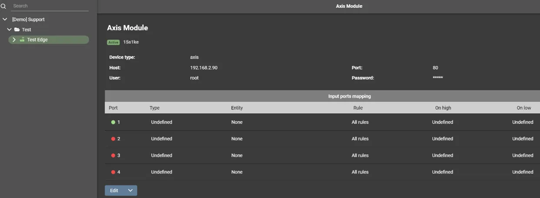This screenshot has width=540, height=198.
Task: Click Type Undefined in port 1 row
Action: [x=162, y=122]
